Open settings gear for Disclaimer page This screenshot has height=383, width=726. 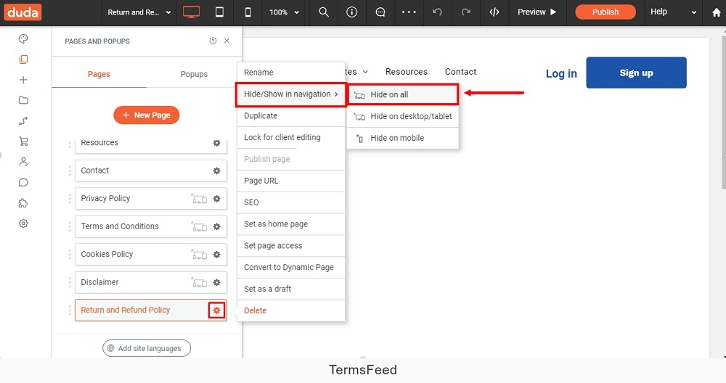click(216, 283)
